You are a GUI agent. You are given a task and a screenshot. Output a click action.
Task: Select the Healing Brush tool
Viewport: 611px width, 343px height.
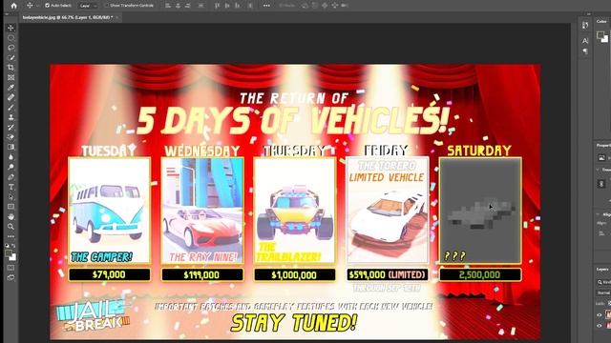pos(11,97)
